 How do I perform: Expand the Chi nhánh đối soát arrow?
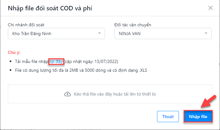[x=99, y=33]
